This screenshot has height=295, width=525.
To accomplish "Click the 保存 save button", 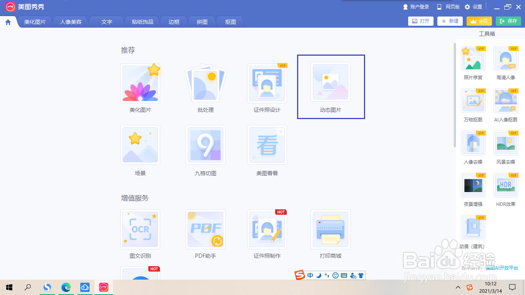I will pyautogui.click(x=508, y=21).
